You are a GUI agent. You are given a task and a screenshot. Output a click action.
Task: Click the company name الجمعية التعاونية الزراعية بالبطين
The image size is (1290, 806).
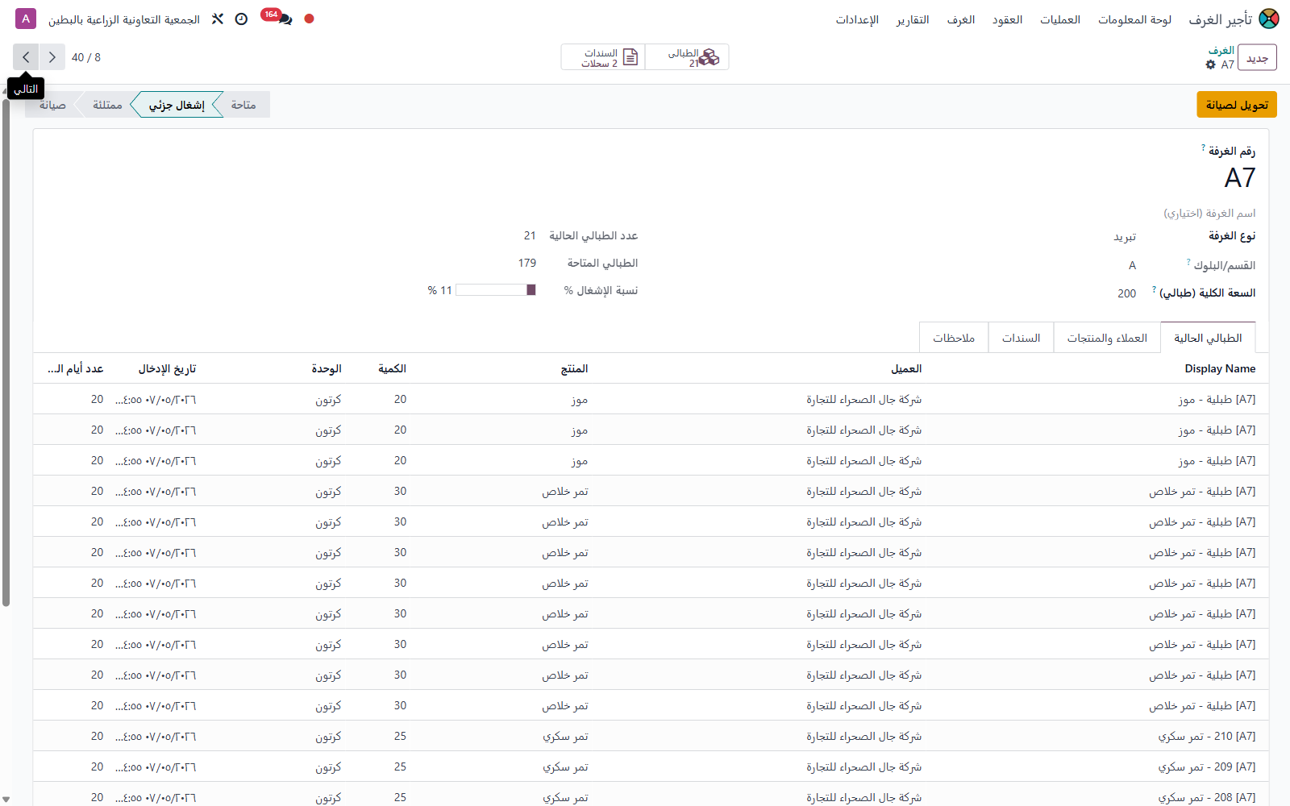(124, 19)
